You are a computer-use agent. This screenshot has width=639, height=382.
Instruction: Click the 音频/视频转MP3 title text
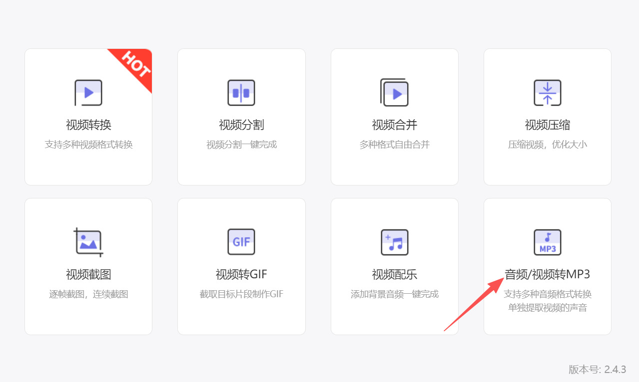[x=548, y=274]
